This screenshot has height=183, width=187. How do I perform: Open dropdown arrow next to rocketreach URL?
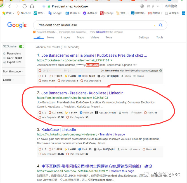point(111,60)
